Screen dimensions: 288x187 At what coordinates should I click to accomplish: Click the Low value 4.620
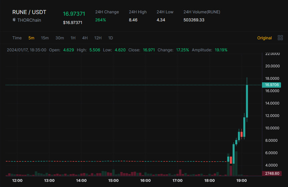coord(120,50)
